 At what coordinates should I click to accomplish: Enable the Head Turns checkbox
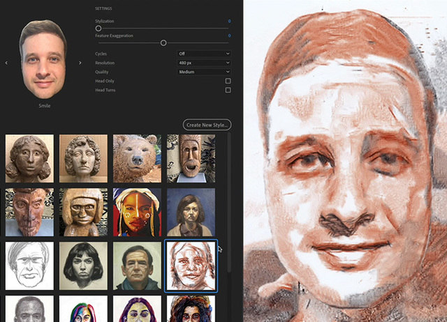228,90
